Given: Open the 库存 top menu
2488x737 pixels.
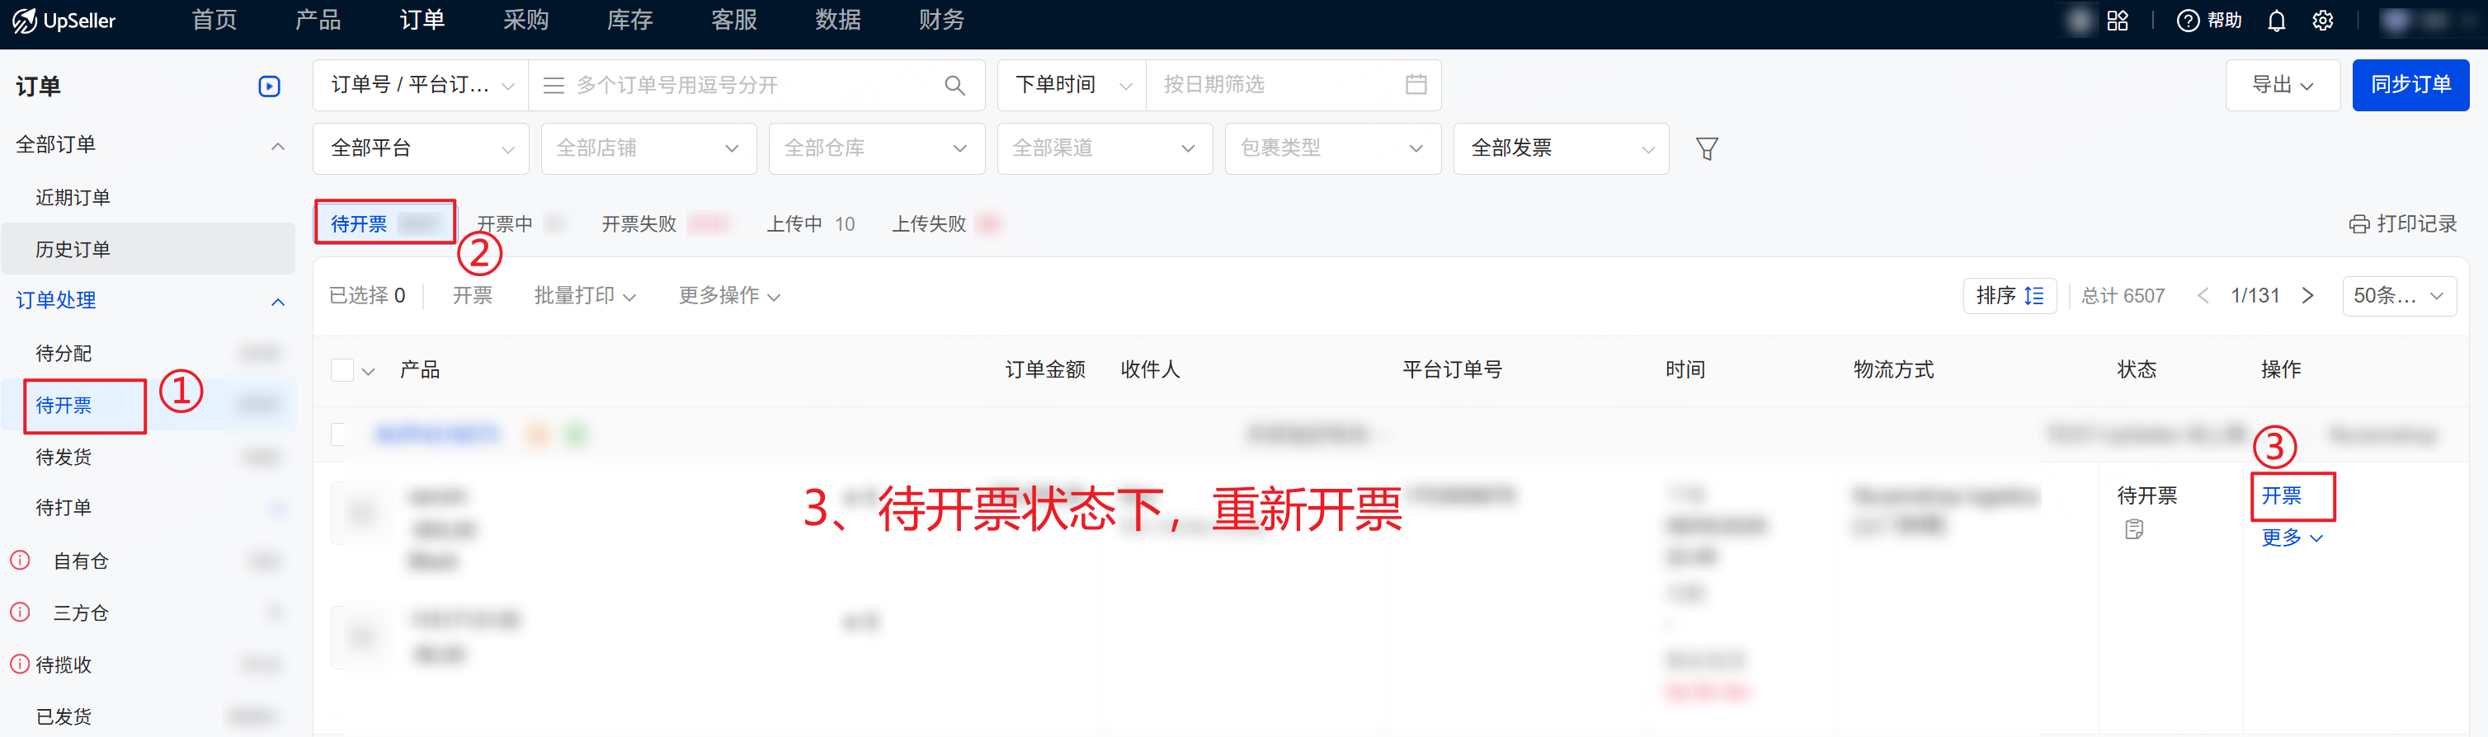Looking at the screenshot, I should (629, 21).
